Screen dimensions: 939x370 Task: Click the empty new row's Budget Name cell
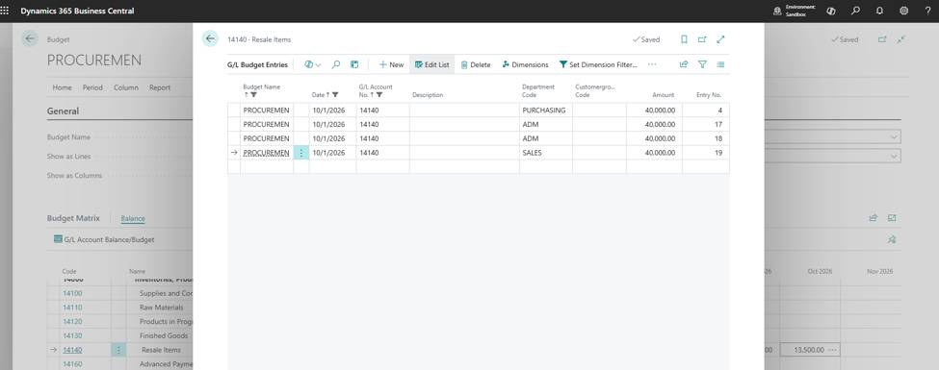pyautogui.click(x=267, y=167)
